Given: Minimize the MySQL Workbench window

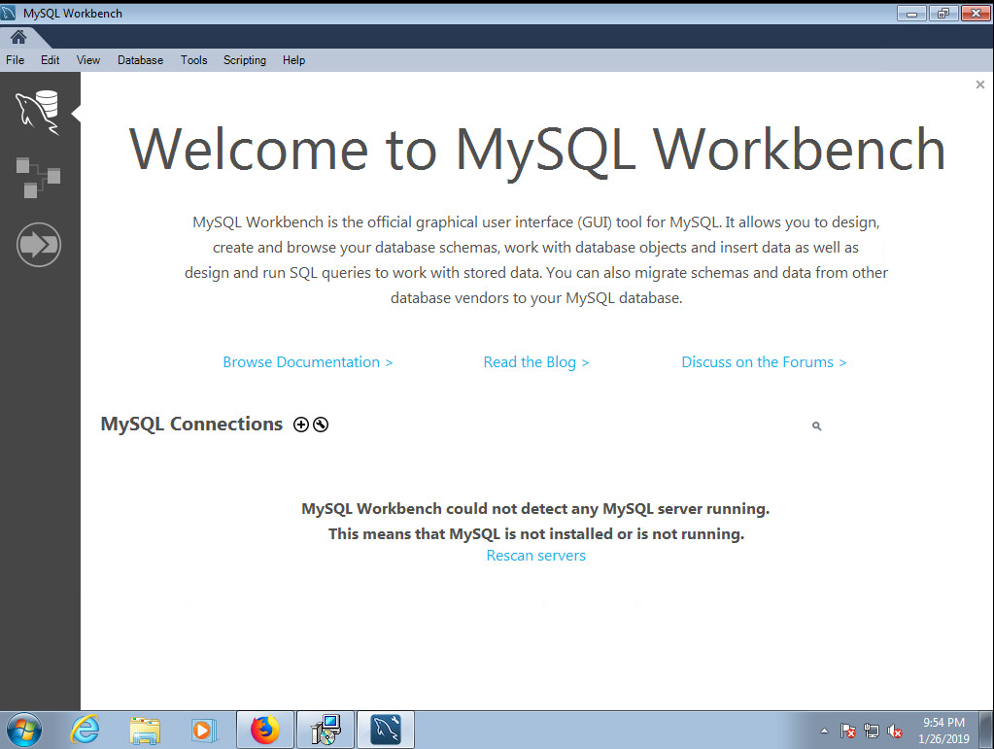Looking at the screenshot, I should click(x=911, y=13).
